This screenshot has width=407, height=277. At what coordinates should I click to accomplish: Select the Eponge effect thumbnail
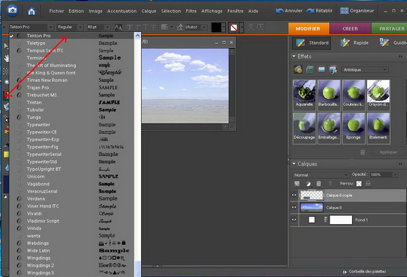(353, 127)
